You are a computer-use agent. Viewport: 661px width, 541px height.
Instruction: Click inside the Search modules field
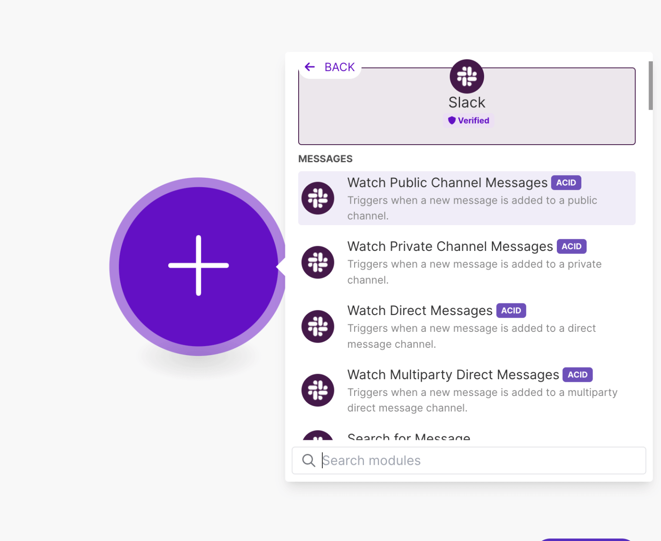tap(469, 460)
